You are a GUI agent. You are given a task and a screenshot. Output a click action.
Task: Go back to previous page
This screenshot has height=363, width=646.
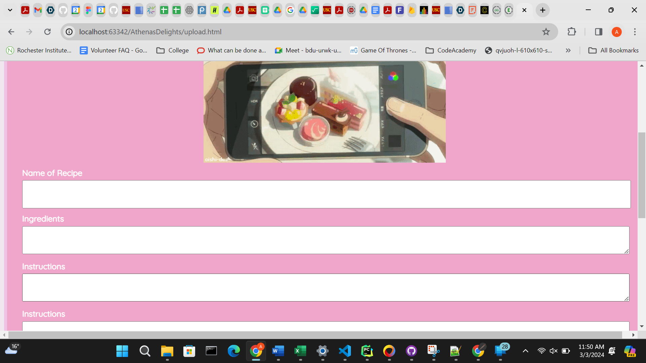(x=11, y=32)
